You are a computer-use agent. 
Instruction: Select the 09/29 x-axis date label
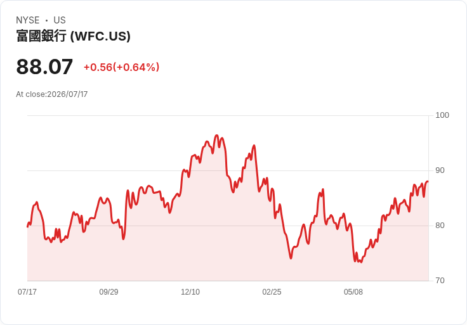click(x=109, y=291)
